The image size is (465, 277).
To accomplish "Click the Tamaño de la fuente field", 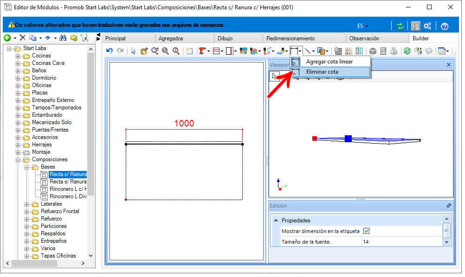I will 401,242.
